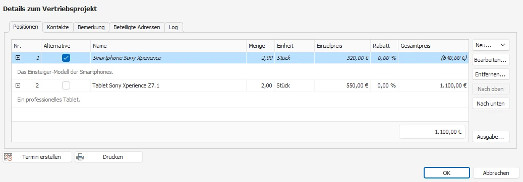
Task: Check Alternative for Tablet Sony Xperience Z7.1
Action: tap(66, 85)
